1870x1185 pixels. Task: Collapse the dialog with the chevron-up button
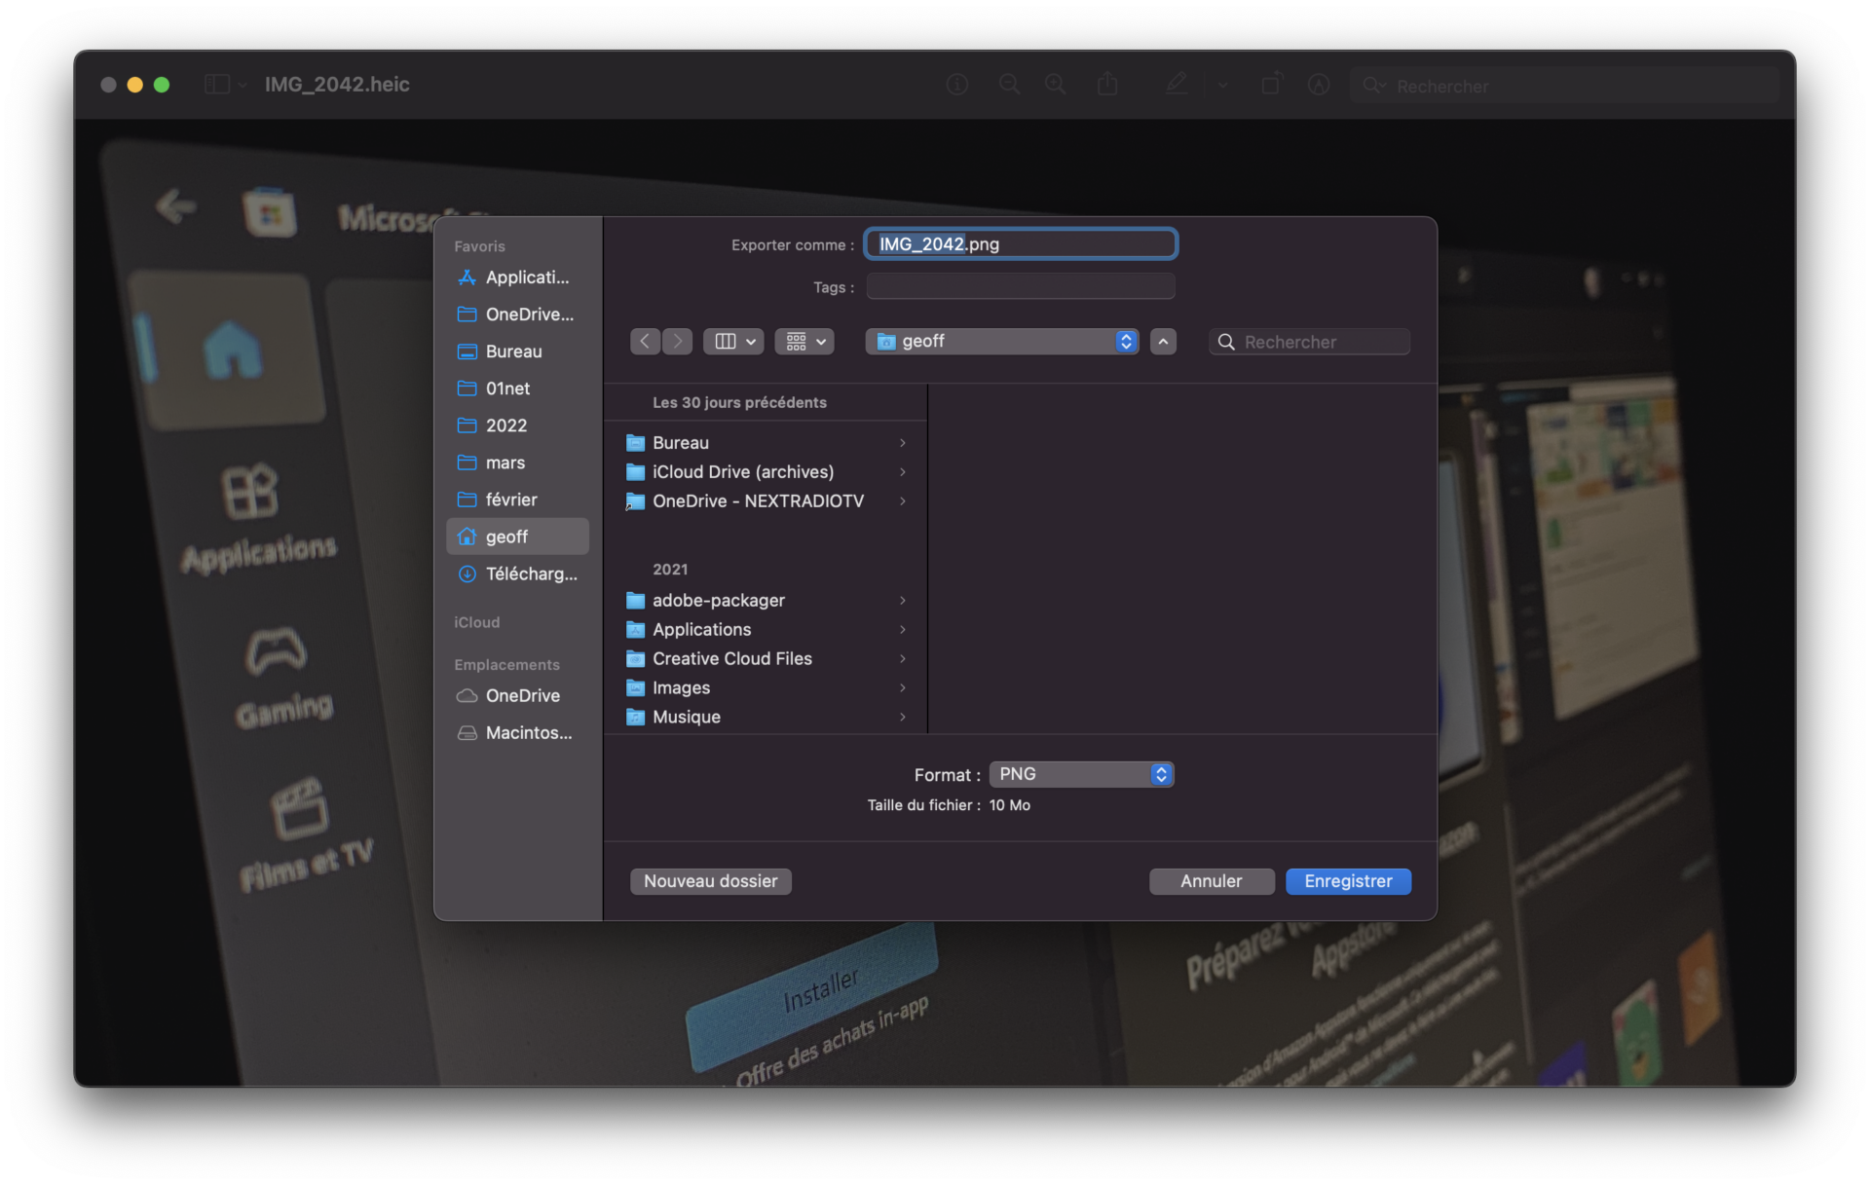tap(1163, 342)
